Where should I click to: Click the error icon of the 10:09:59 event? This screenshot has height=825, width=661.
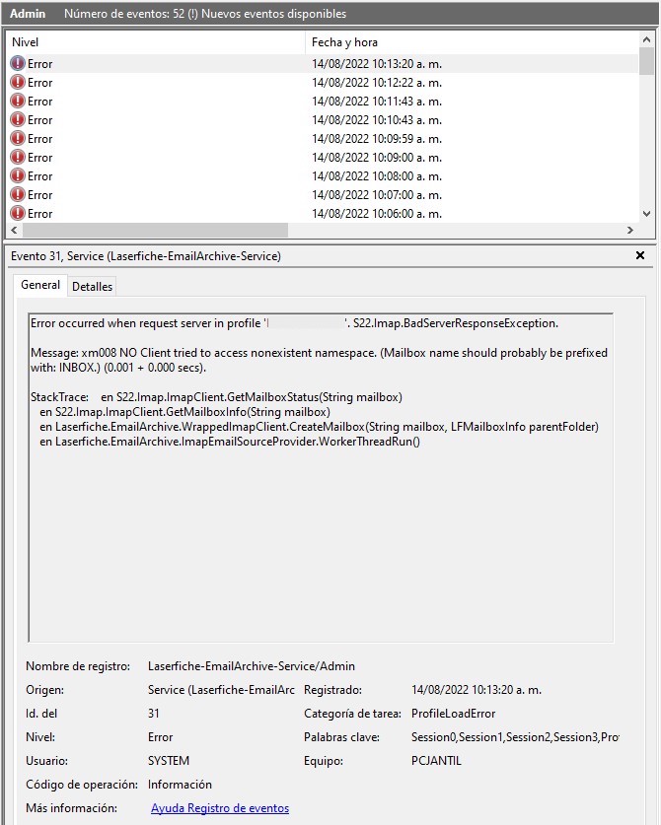tap(18, 139)
